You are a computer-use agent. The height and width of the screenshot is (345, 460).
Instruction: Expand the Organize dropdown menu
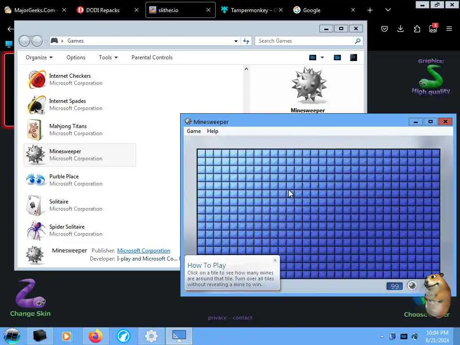39,57
